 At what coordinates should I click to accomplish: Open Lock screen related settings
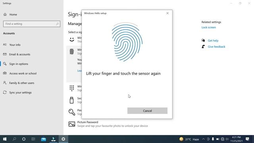209,27
